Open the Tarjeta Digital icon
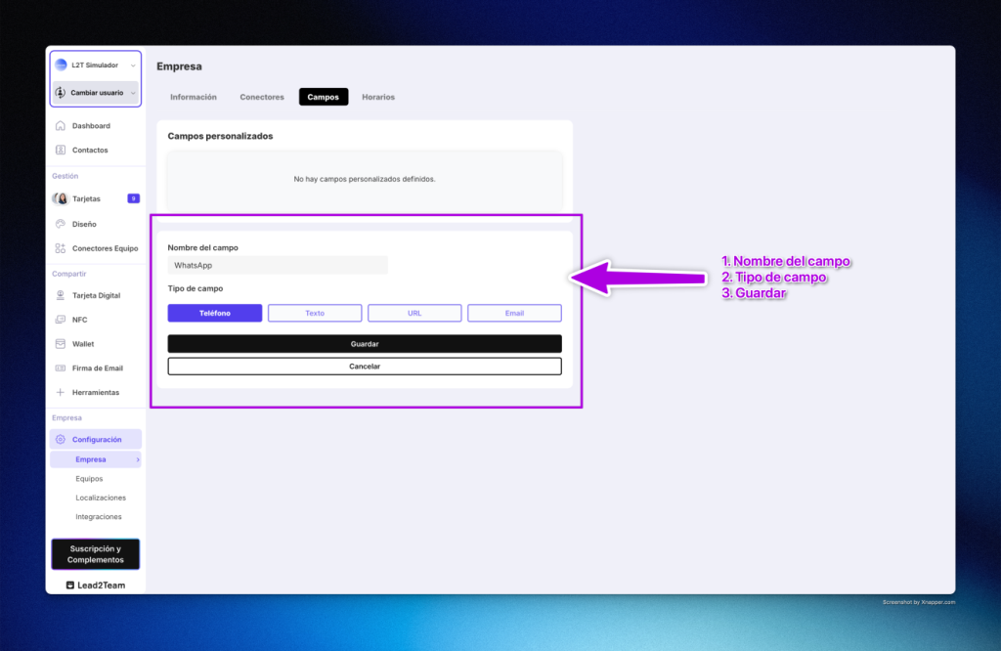 click(x=61, y=295)
